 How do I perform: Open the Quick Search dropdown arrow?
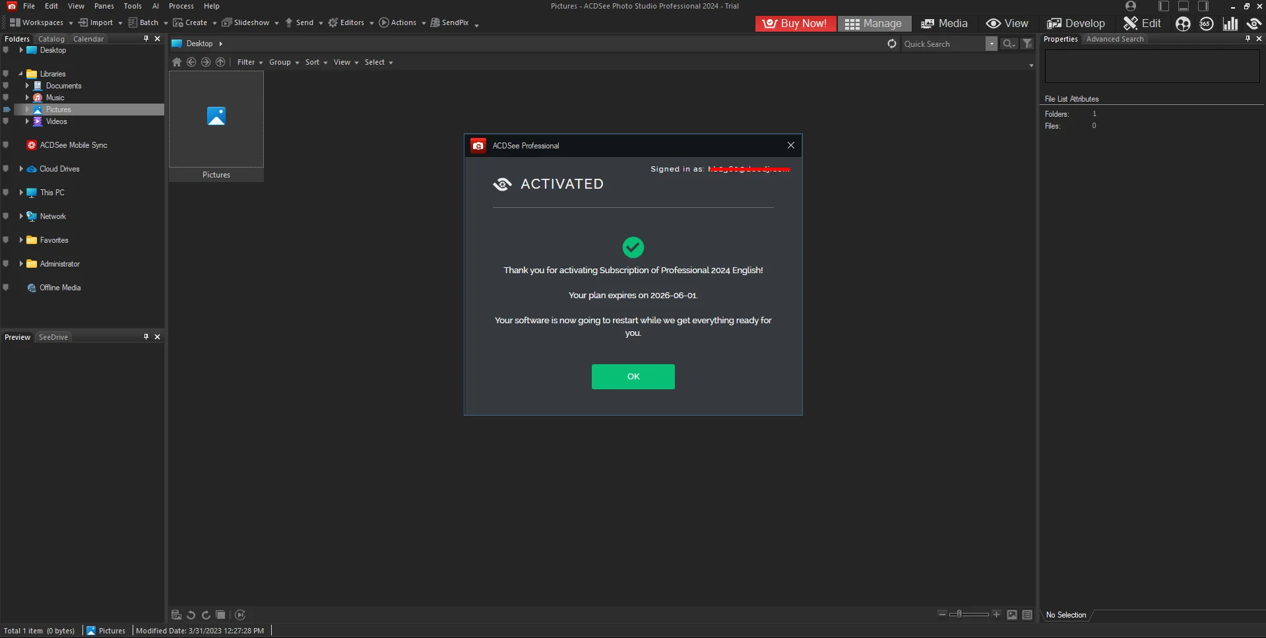[992, 44]
